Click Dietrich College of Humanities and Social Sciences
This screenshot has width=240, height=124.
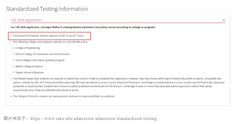coord(42,54)
